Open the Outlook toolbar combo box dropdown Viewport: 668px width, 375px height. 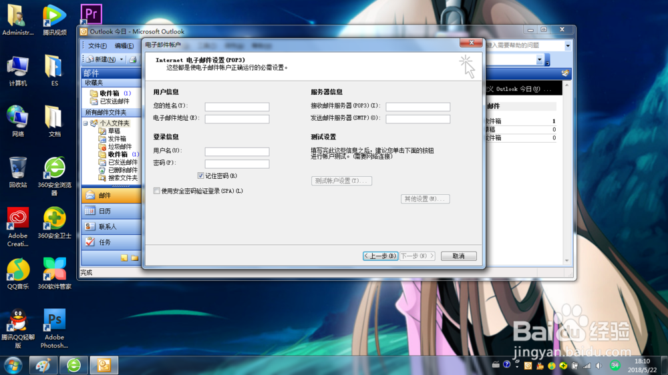[539, 60]
